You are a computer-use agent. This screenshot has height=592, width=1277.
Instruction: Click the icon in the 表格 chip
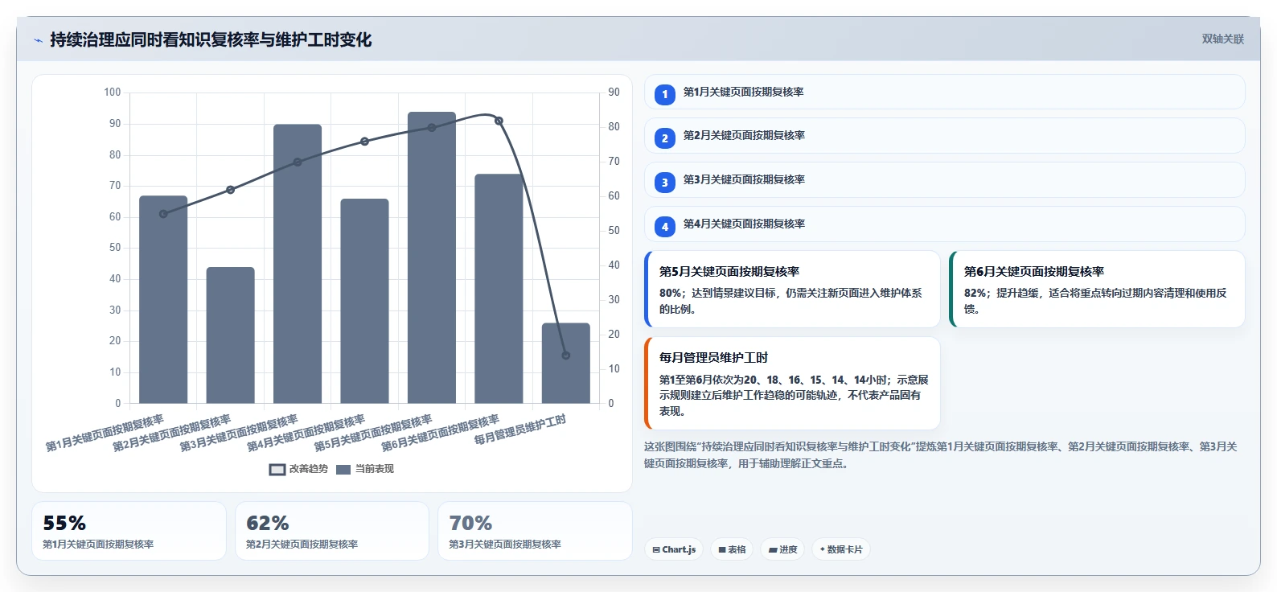point(722,550)
